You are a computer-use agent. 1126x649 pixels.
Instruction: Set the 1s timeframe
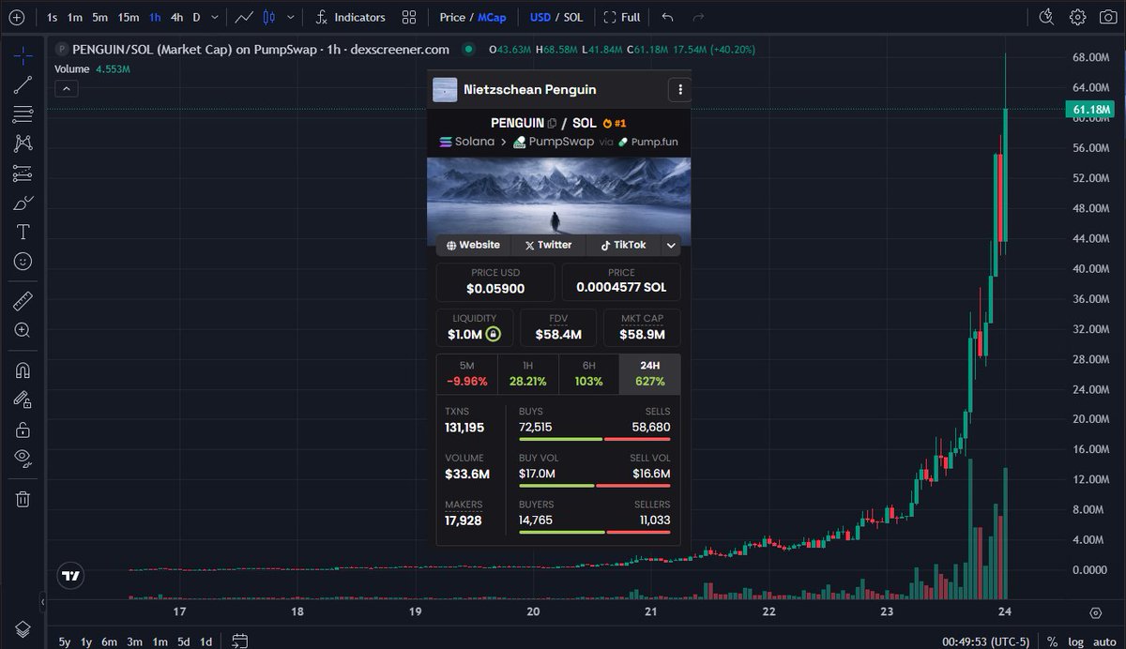click(52, 17)
